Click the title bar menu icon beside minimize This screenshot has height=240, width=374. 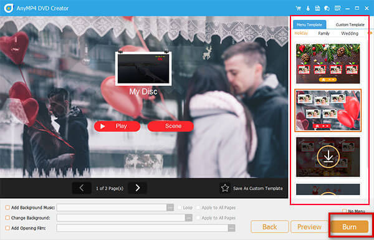click(x=337, y=8)
